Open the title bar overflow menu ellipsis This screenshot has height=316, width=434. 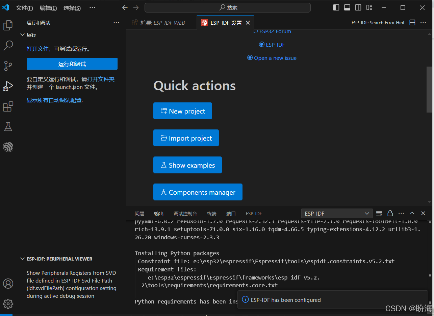[92, 7]
